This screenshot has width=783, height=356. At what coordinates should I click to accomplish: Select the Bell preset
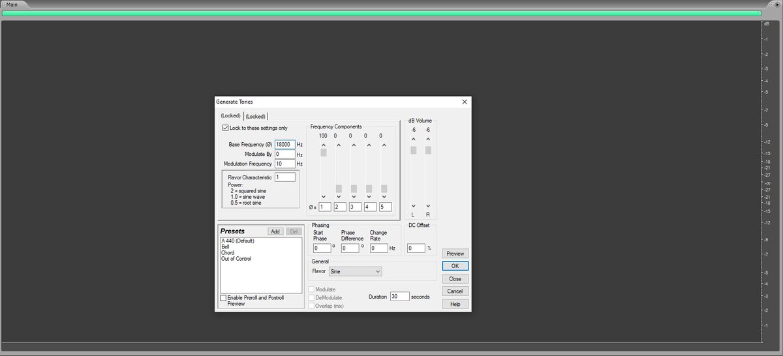coord(225,247)
